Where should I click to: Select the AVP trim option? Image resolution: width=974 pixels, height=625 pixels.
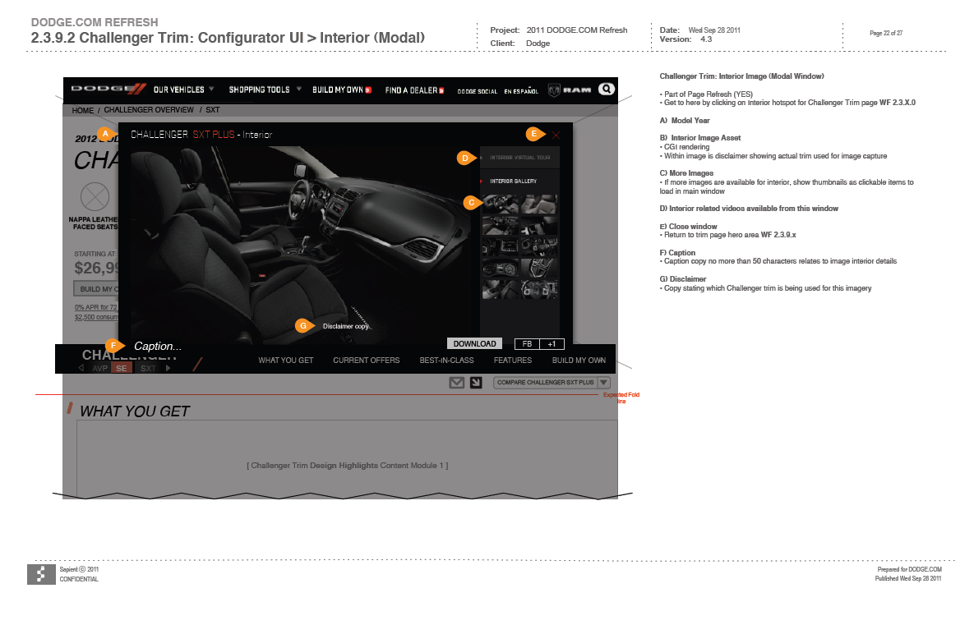pyautogui.click(x=99, y=369)
